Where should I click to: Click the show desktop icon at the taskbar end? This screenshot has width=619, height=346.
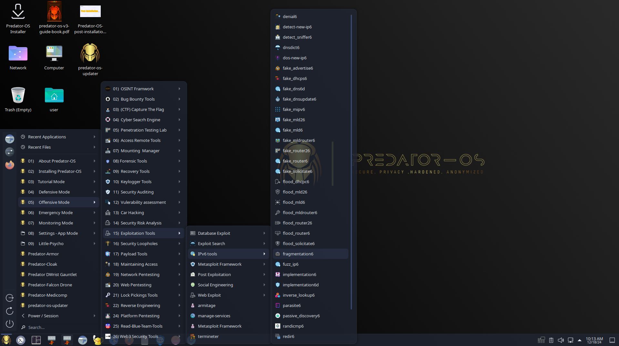(x=612, y=340)
